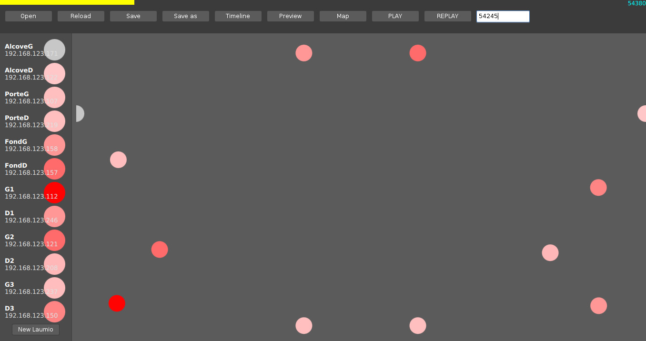646x341 pixels.
Task: Click the AlcoveG name label
Action: [19, 46]
